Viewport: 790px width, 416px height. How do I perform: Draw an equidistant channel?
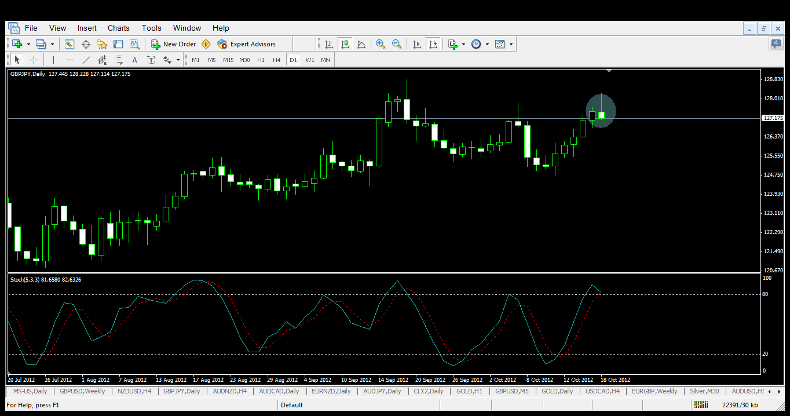tap(103, 60)
